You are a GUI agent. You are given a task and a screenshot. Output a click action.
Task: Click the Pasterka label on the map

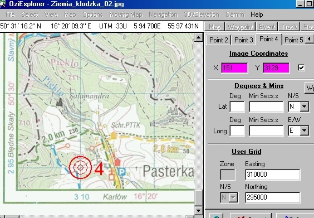click(x=169, y=172)
